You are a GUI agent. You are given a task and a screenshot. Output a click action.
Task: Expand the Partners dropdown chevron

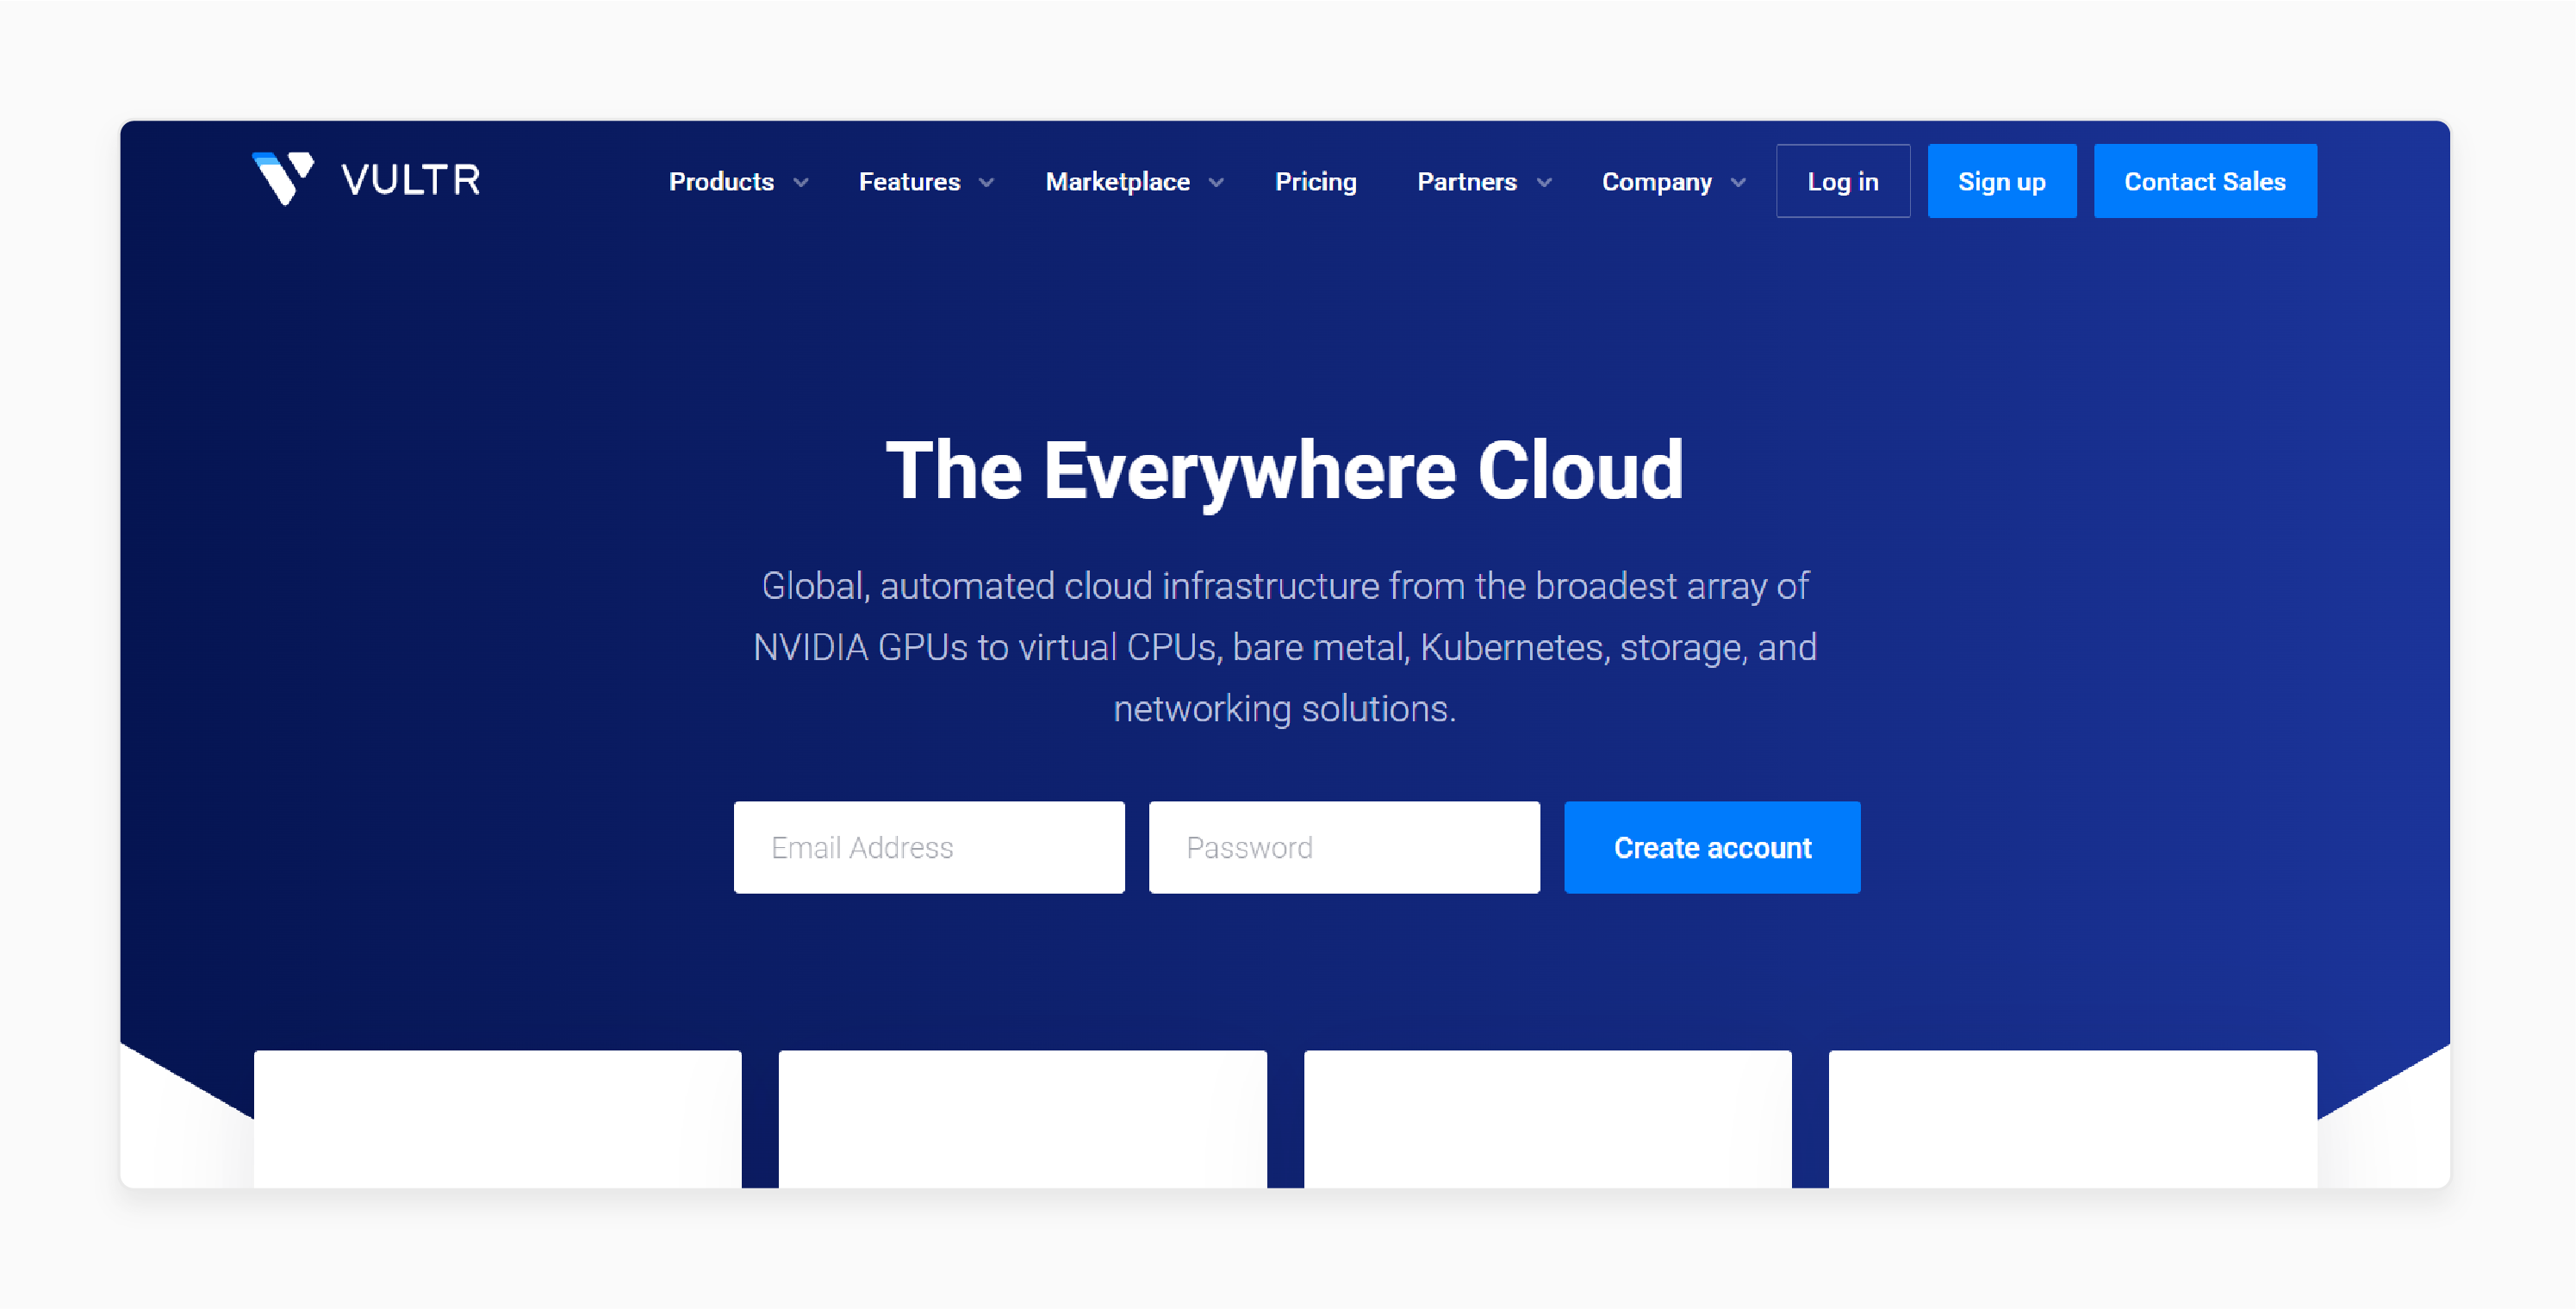(1544, 183)
